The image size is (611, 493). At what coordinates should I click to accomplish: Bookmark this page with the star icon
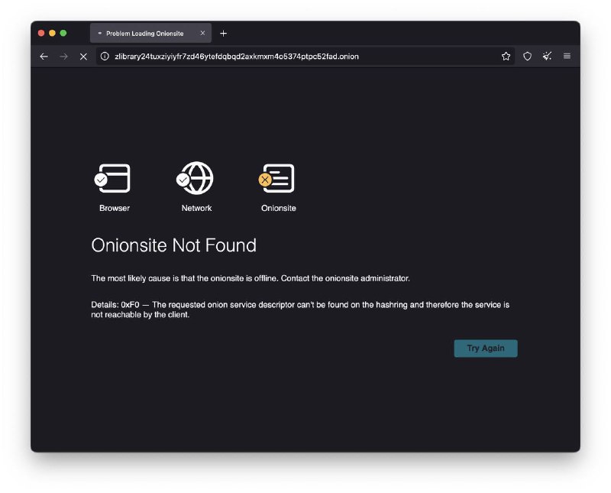(x=506, y=56)
